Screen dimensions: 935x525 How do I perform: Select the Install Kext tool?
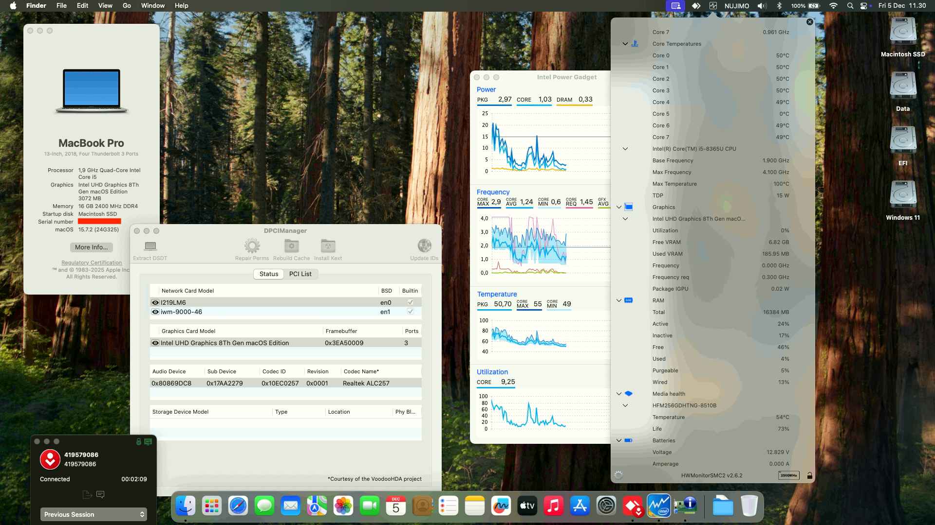pos(327,246)
